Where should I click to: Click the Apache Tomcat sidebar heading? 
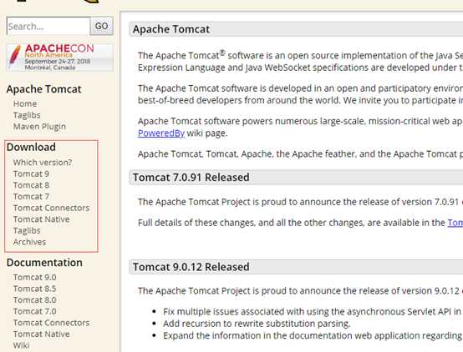tap(43, 89)
